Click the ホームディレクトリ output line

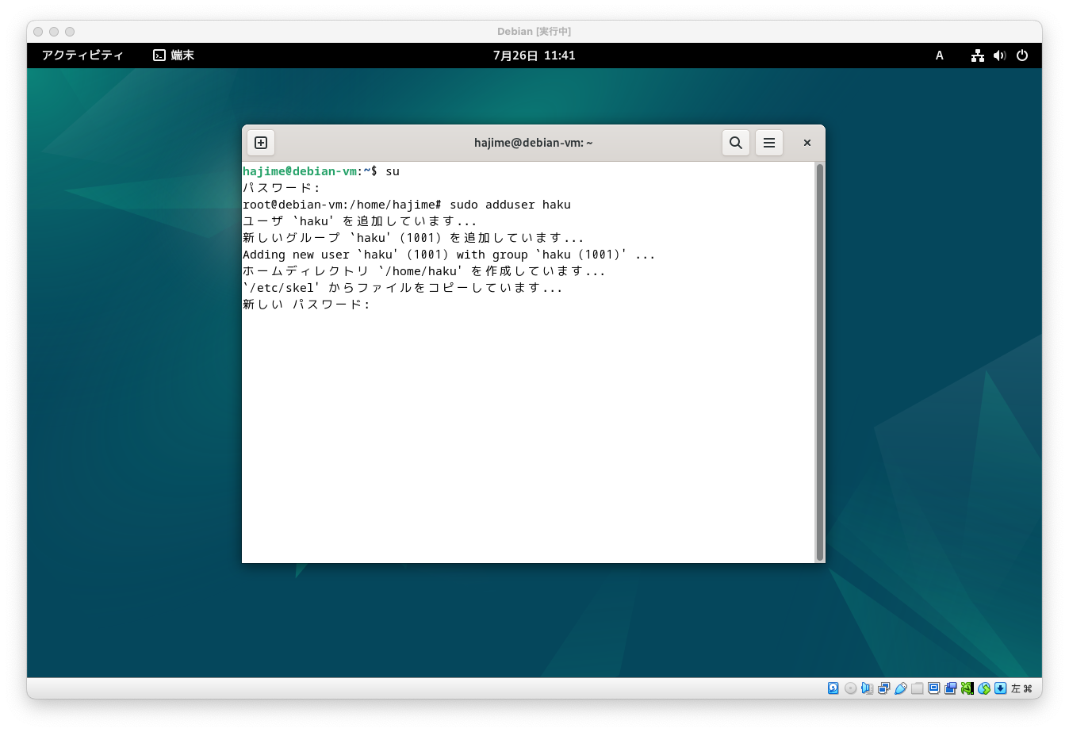(x=424, y=271)
